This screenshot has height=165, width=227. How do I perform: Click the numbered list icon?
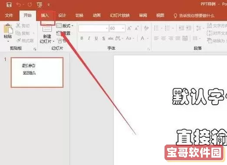(x=168, y=28)
